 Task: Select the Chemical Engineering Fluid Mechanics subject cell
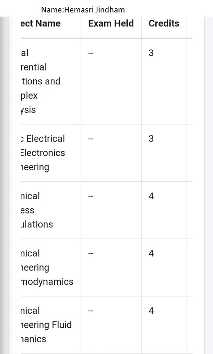pyautogui.click(x=51, y=325)
